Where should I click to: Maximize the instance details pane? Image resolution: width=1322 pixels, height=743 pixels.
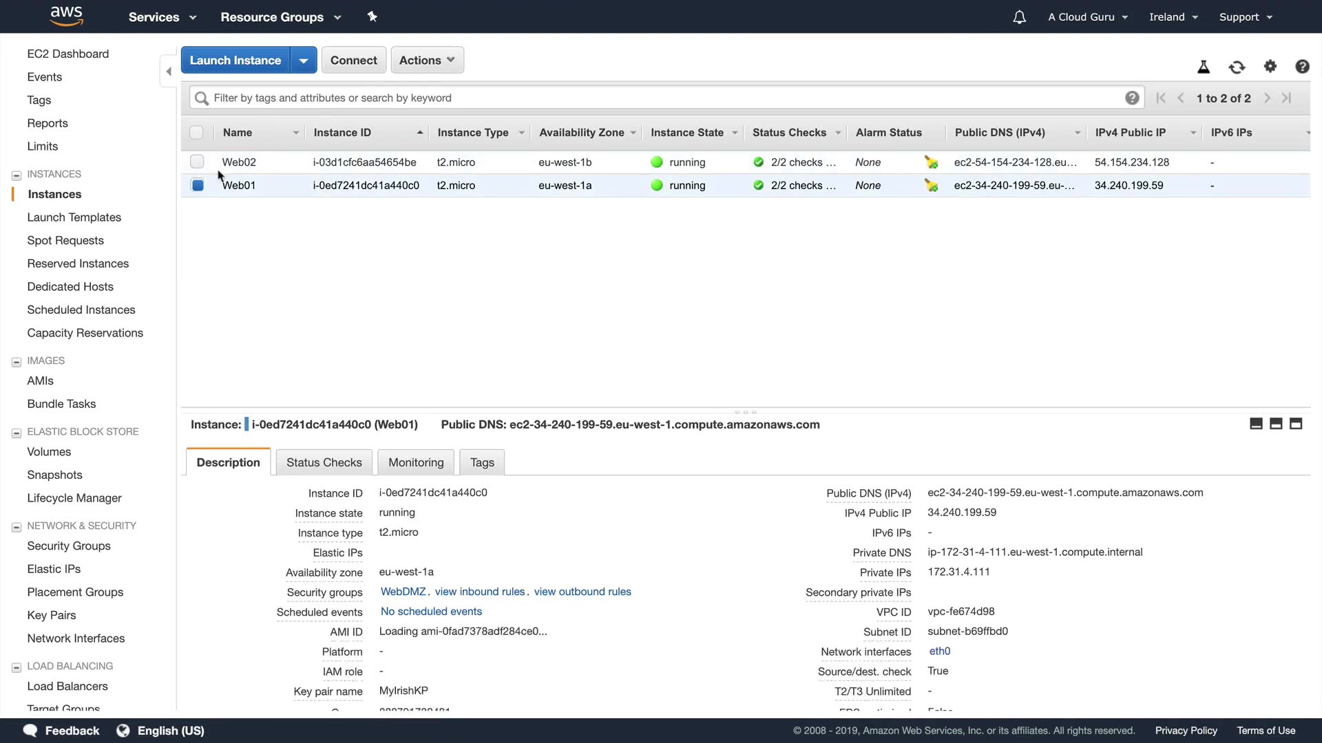(1295, 424)
